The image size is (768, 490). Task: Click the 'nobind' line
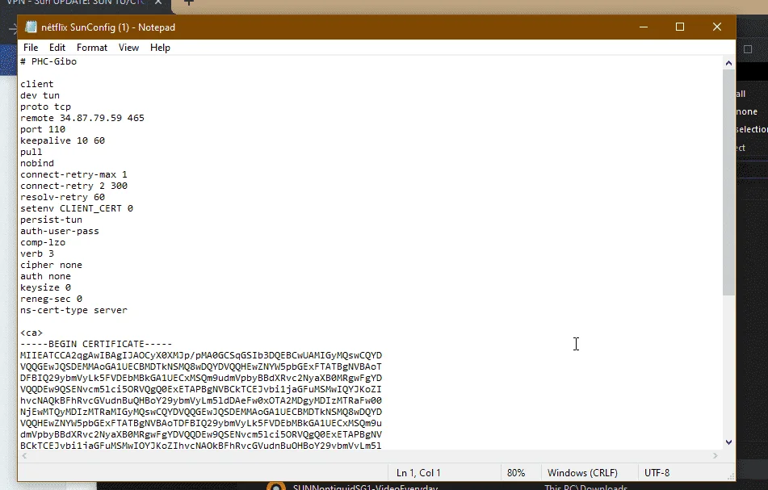[37, 163]
